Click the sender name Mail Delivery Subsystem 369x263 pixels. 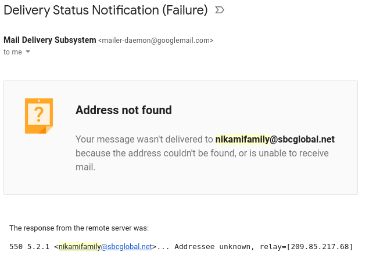pyautogui.click(x=50, y=41)
